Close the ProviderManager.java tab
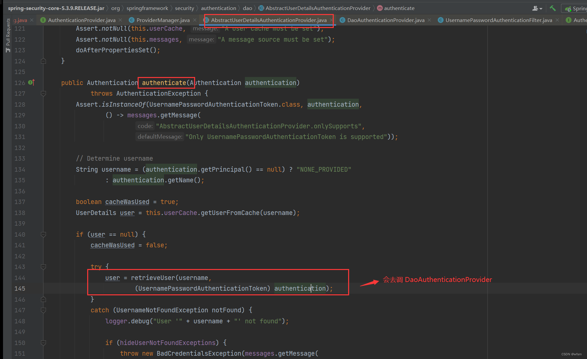 tap(195, 20)
